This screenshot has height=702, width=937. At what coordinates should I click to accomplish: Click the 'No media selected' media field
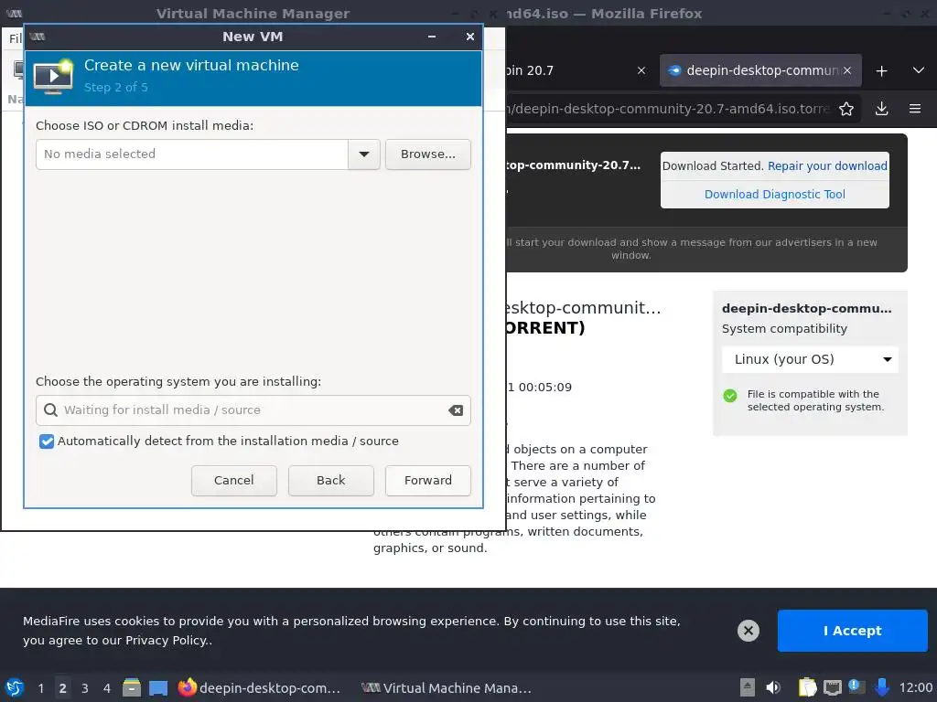192,154
